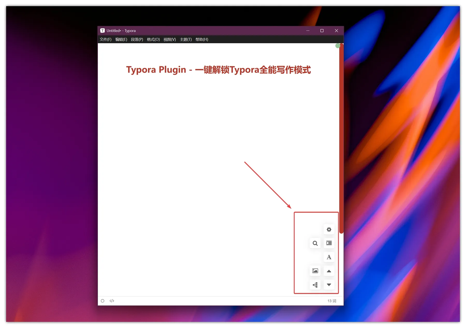Click the red document title heading
The image size is (466, 328).
coord(219,70)
